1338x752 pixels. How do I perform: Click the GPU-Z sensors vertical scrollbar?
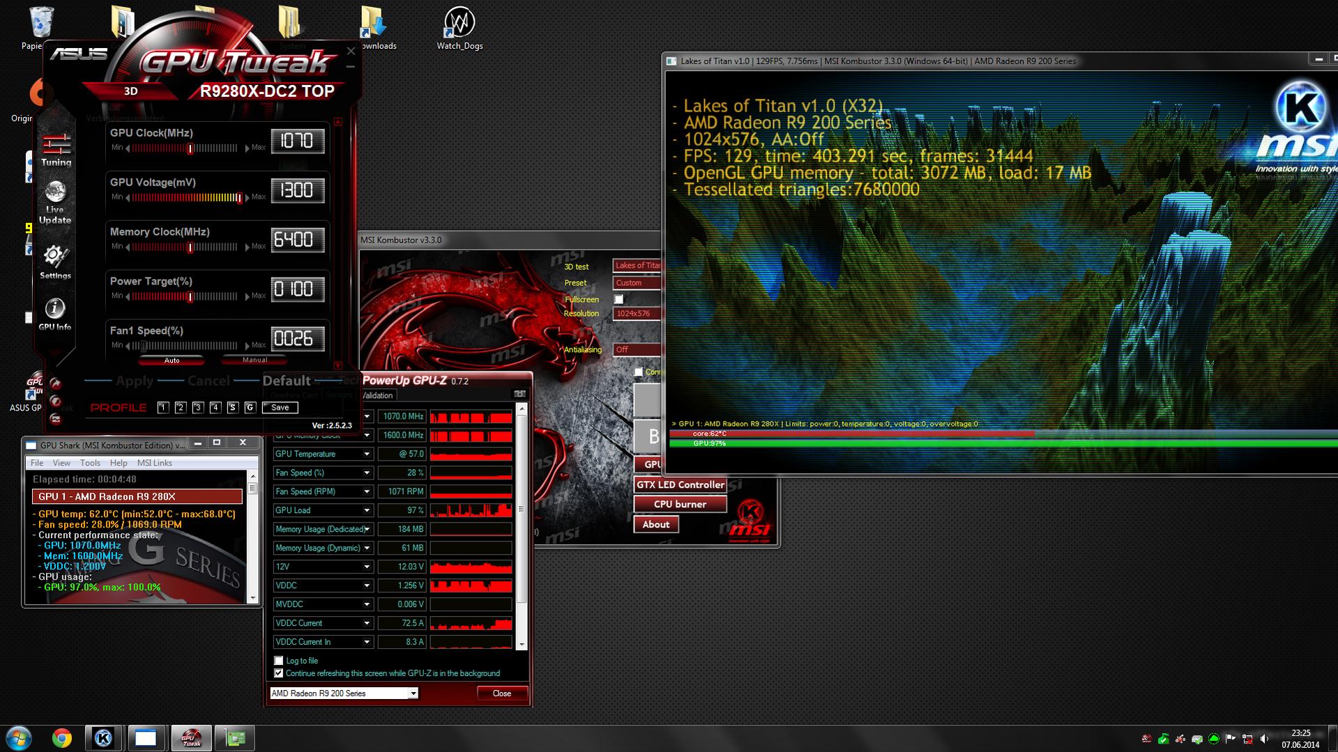coord(522,527)
